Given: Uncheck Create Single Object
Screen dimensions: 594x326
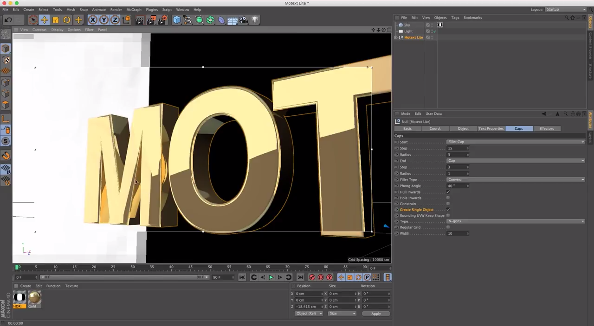Looking at the screenshot, I should [x=448, y=210].
